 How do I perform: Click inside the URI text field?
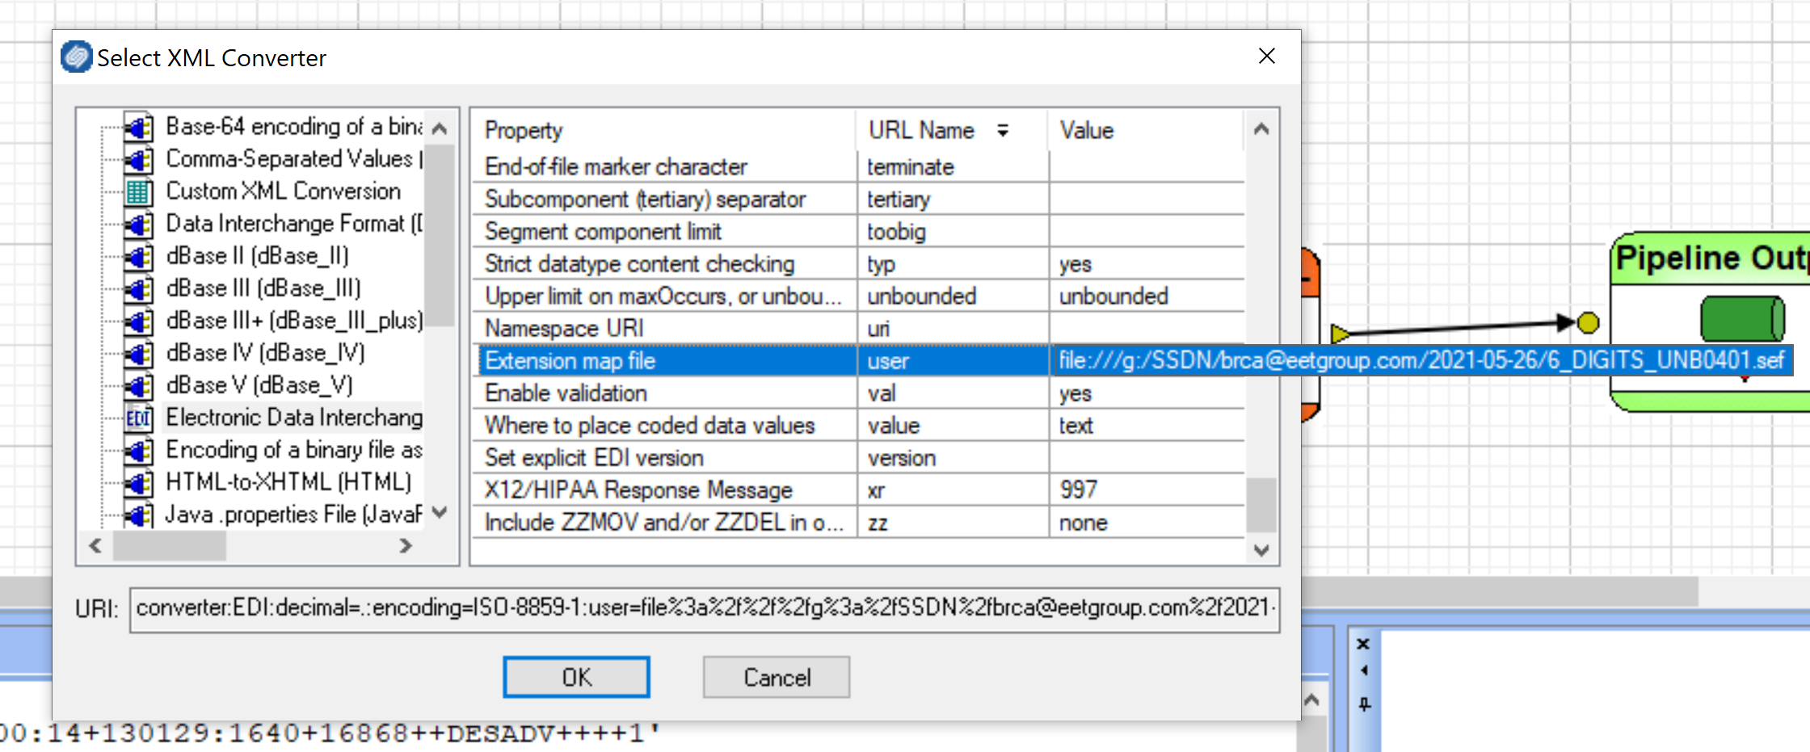click(x=703, y=608)
